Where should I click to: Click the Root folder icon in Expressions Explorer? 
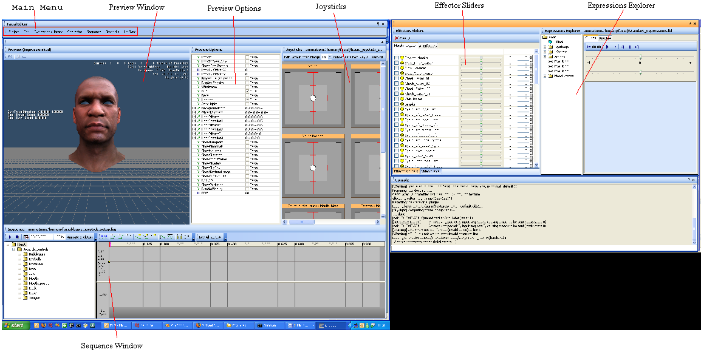tap(544, 36)
